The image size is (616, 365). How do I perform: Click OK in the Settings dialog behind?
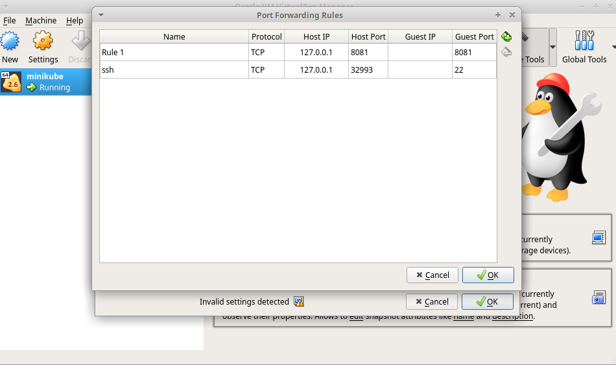pos(487,301)
